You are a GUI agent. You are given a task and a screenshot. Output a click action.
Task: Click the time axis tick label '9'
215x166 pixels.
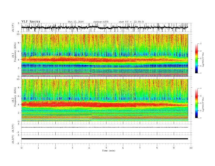174,148
